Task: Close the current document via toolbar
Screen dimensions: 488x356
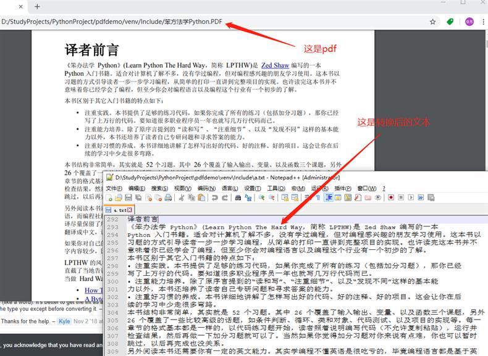Action: (149, 197)
